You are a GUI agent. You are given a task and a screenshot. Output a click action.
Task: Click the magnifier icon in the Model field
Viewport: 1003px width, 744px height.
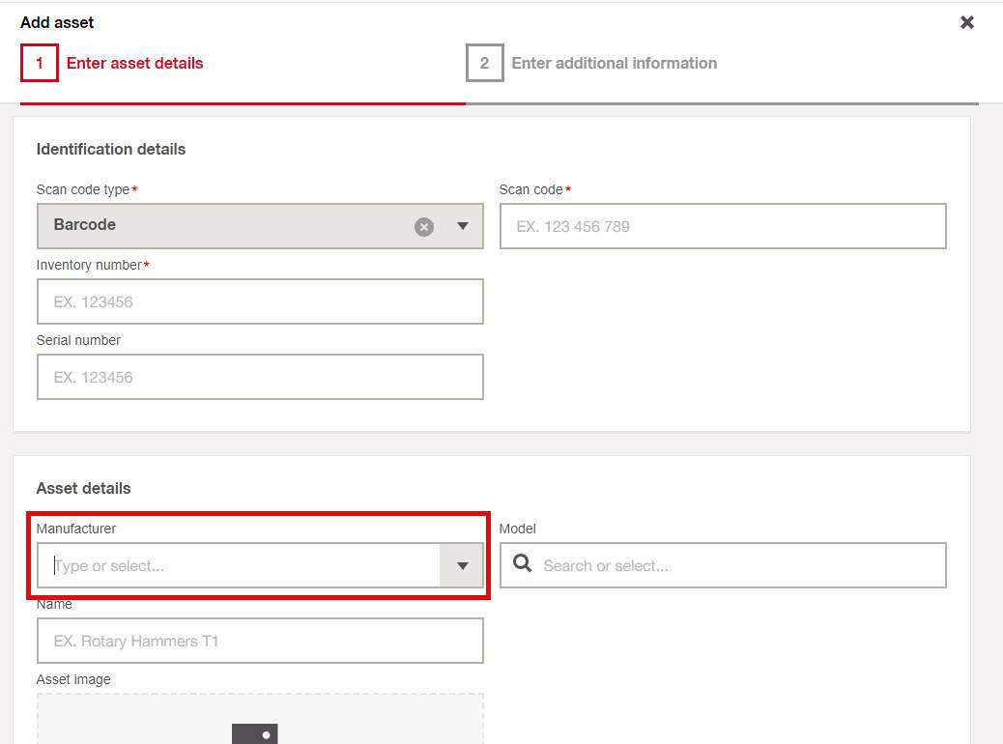point(523,564)
